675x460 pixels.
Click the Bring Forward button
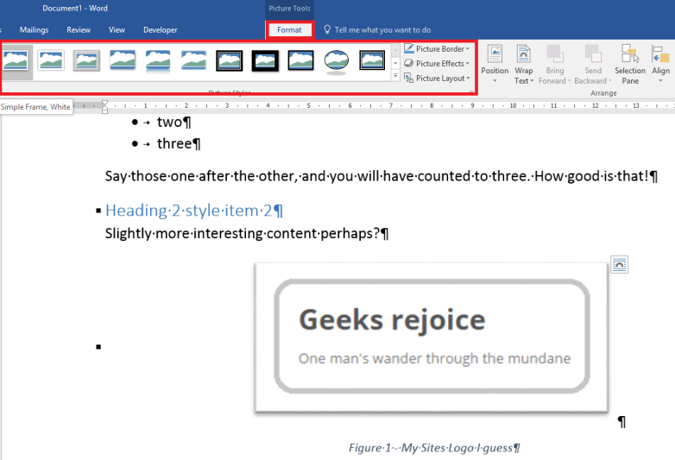point(555,64)
